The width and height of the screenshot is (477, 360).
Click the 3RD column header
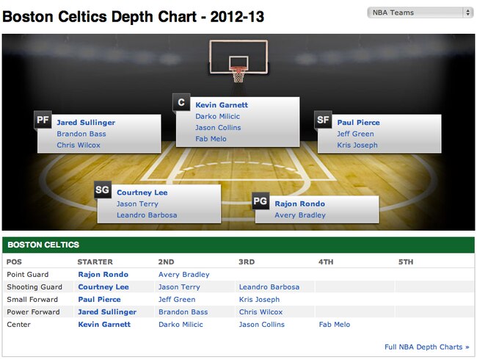coord(247,262)
